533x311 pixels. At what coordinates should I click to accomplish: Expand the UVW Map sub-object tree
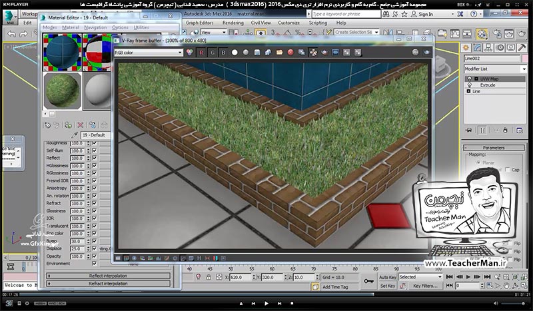(x=476, y=79)
